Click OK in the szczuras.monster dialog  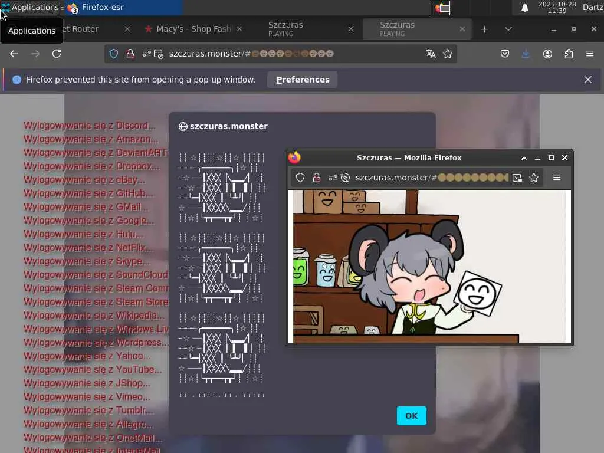pos(411,416)
